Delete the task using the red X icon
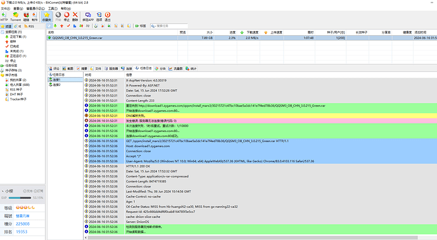Viewport: 437px width, 240px height. 75,16
